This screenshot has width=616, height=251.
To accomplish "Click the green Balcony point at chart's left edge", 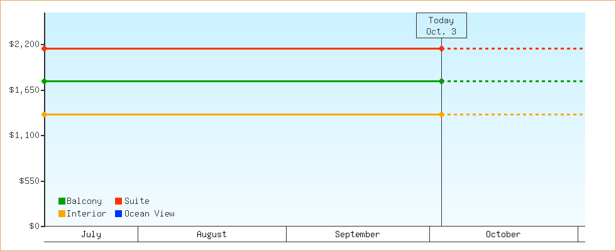I will pos(45,81).
